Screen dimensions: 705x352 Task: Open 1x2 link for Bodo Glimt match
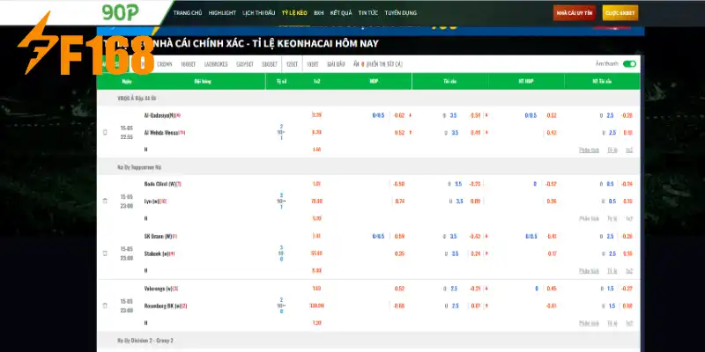pos(629,218)
